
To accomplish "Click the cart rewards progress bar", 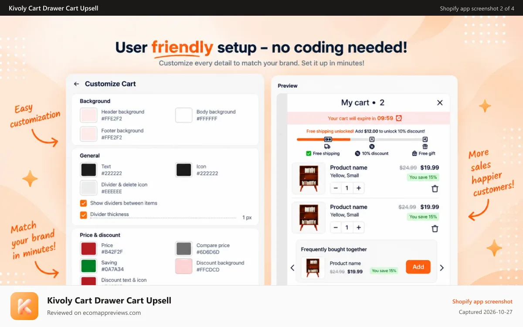I will [x=363, y=140].
